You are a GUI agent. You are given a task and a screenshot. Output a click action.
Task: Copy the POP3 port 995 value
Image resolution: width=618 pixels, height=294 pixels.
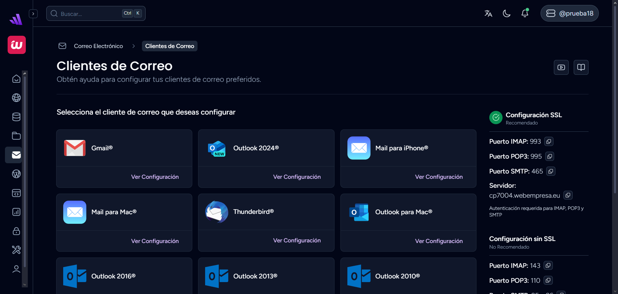[x=550, y=157]
